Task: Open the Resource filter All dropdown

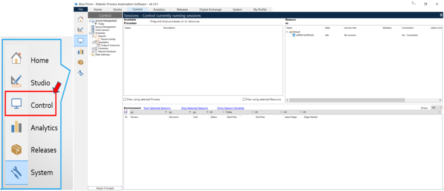Action: pos(180,112)
